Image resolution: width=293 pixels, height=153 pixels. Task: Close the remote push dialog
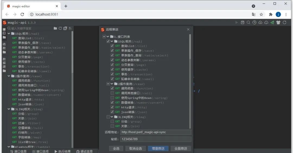[x=188, y=29]
